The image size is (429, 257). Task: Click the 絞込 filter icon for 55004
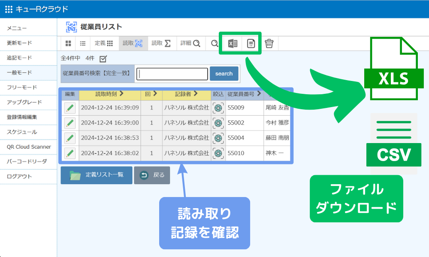point(218,138)
